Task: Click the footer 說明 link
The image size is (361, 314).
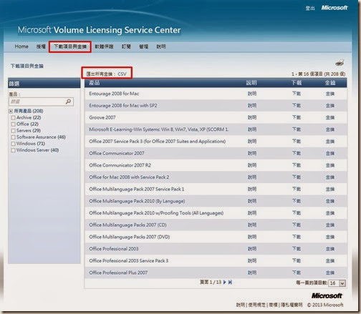Action: click(x=241, y=305)
